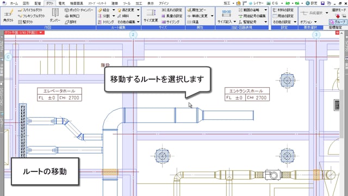Click the ダンパー damper tool

pos(55,16)
